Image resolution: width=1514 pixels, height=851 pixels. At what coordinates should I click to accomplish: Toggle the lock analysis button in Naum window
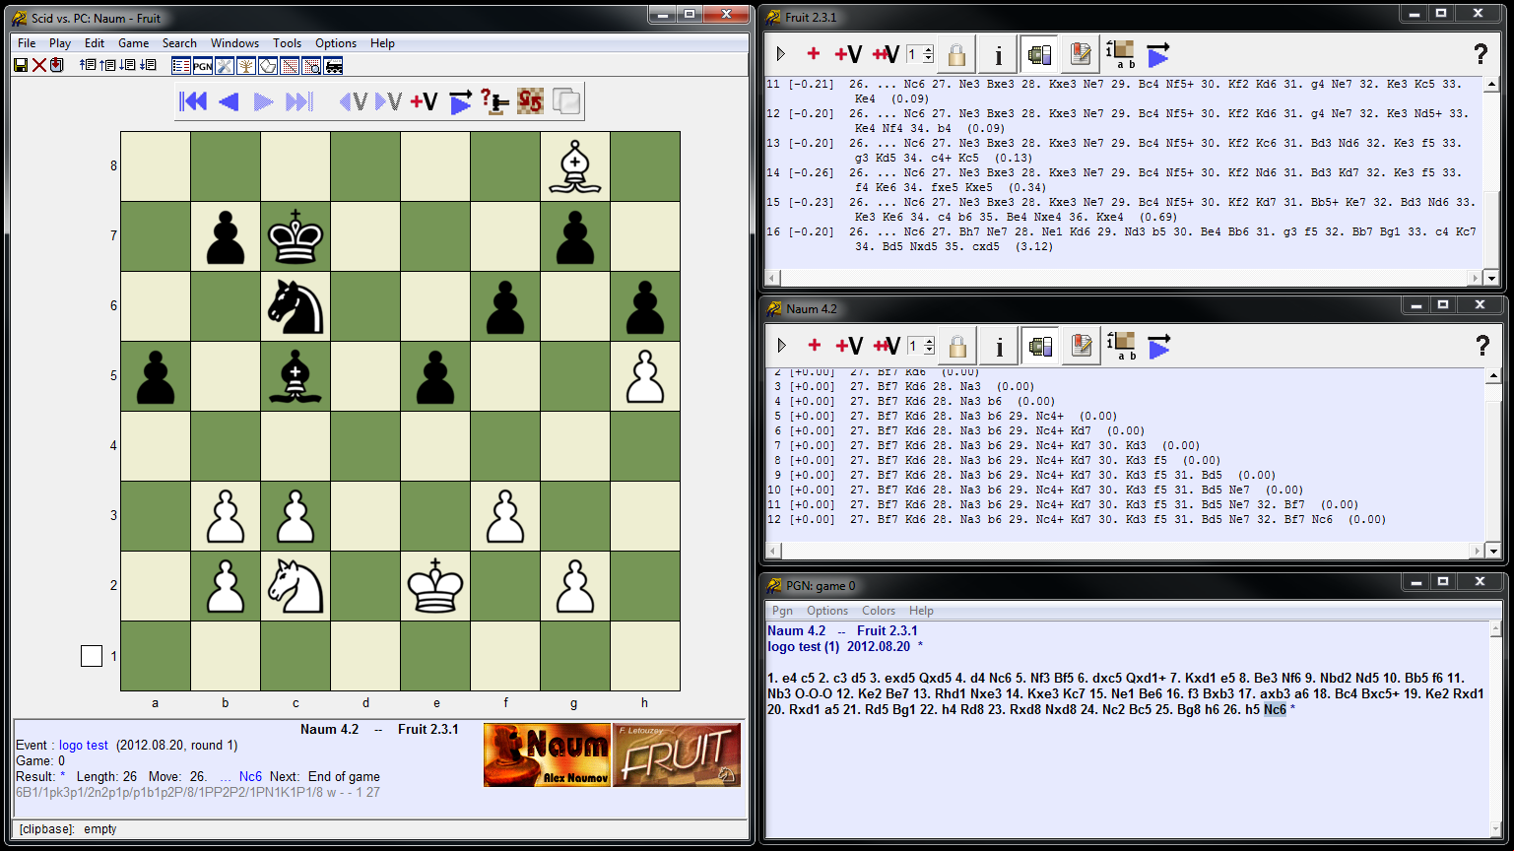(957, 346)
